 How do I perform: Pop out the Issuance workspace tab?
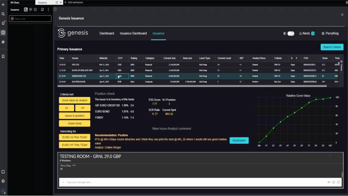56,2
